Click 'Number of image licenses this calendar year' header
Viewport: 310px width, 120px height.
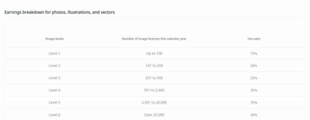tap(154, 39)
